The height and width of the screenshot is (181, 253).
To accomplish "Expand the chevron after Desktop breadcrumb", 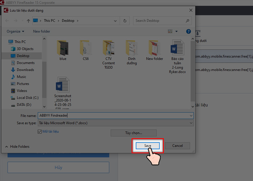I will [78, 21].
